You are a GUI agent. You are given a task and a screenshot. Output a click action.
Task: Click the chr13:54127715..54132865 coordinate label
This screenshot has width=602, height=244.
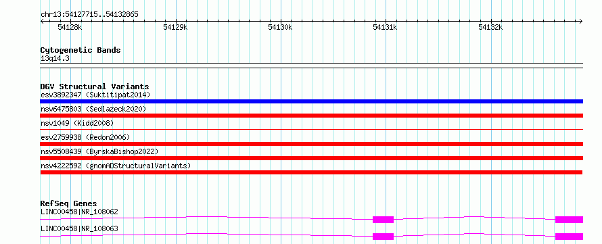tap(89, 15)
